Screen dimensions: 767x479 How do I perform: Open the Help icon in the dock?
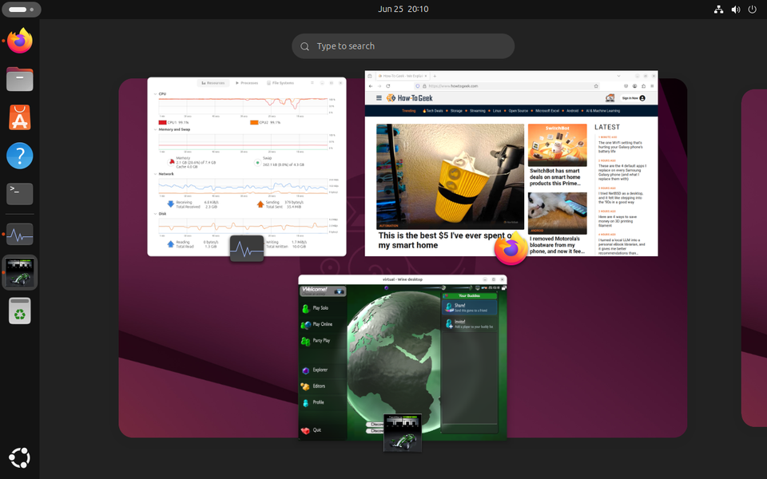pyautogui.click(x=19, y=156)
